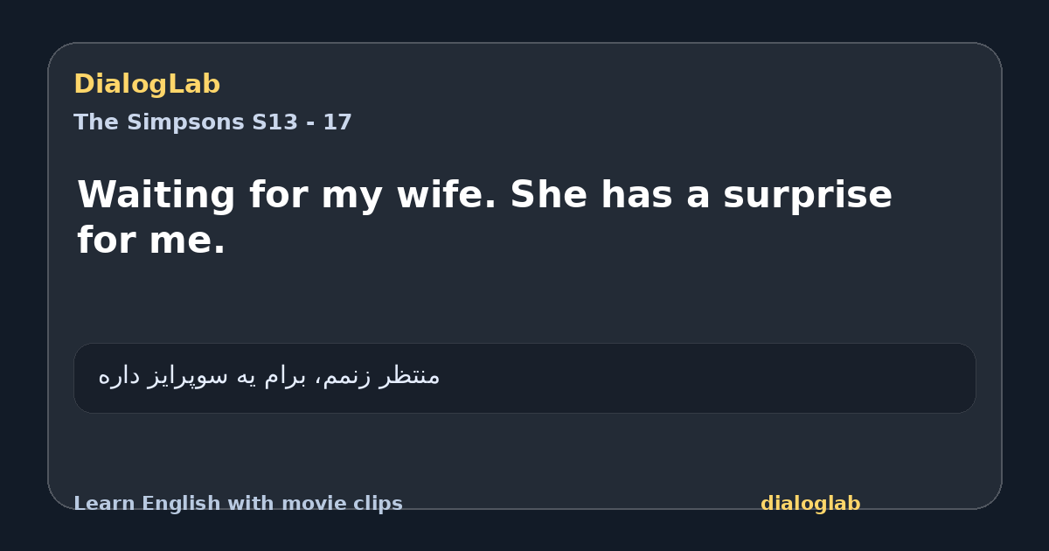This screenshot has height=551, width=1049.
Task: Tap the word "surprise" in the quote
Action: tap(807, 196)
